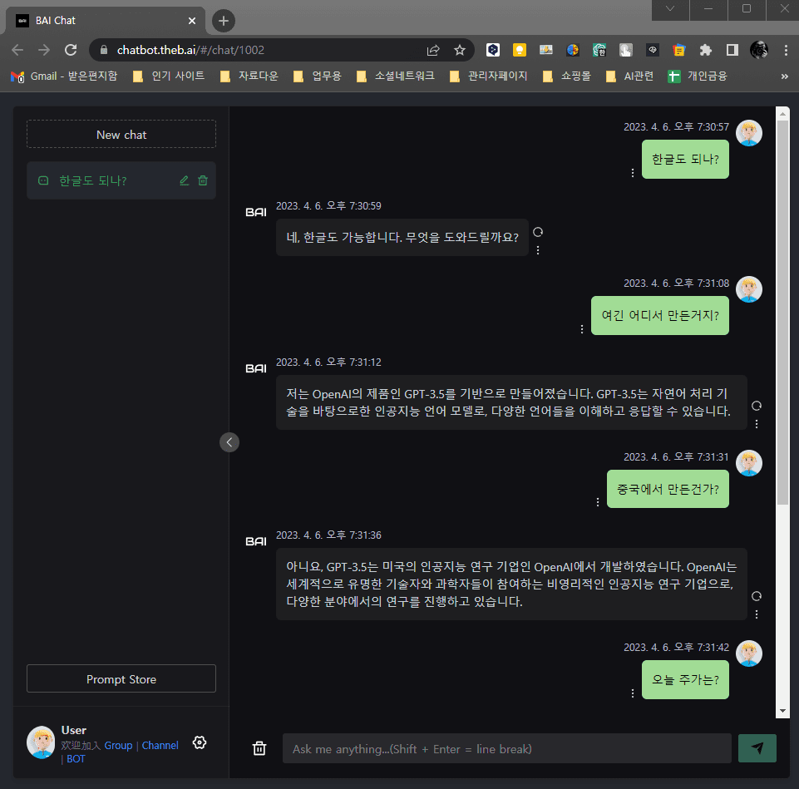Open the AI관련 bookmark folder
The height and width of the screenshot is (789, 799).
(x=630, y=76)
